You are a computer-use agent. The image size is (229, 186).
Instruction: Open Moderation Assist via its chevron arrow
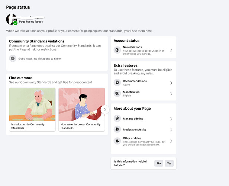(x=171, y=129)
